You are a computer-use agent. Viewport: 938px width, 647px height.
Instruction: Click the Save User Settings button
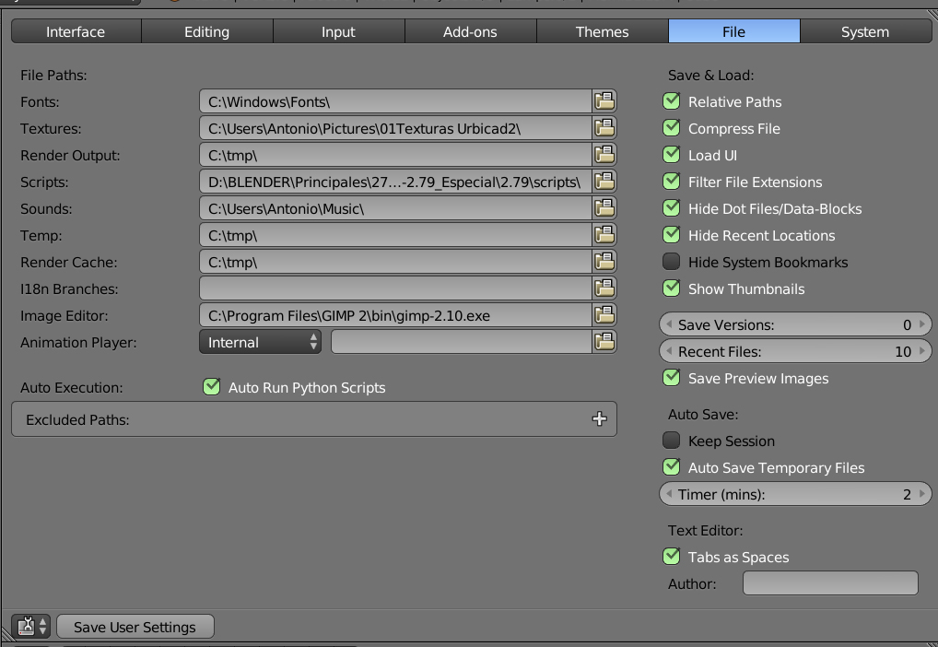(x=135, y=627)
